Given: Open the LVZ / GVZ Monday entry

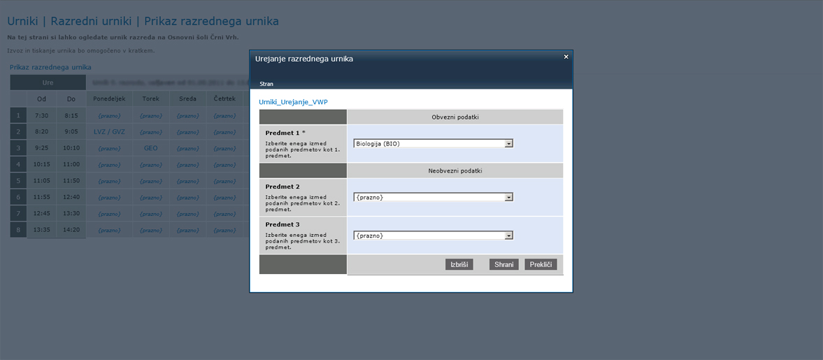Looking at the screenshot, I should tap(109, 131).
